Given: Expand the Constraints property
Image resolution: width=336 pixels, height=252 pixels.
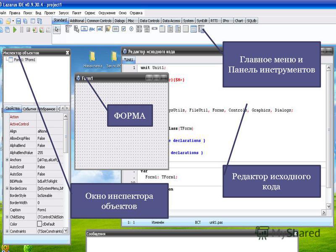Looking at the screenshot, I should tap(7, 231).
